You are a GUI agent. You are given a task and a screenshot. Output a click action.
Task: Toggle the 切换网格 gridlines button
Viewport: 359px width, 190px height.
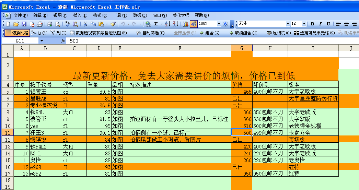point(18,33)
